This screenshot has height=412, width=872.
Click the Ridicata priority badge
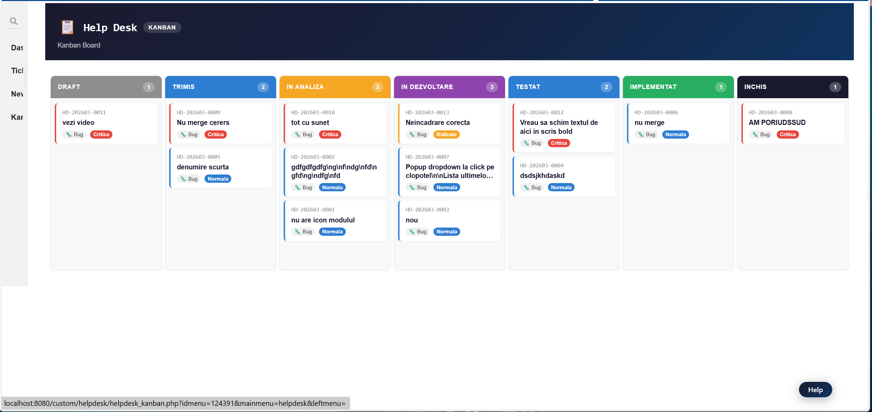coord(446,134)
